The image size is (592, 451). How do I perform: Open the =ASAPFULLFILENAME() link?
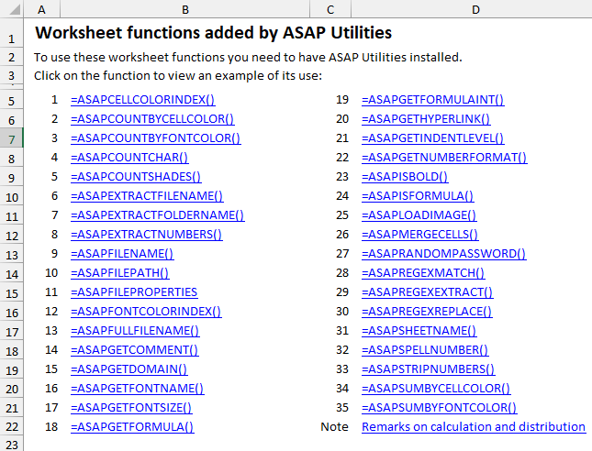click(x=135, y=330)
